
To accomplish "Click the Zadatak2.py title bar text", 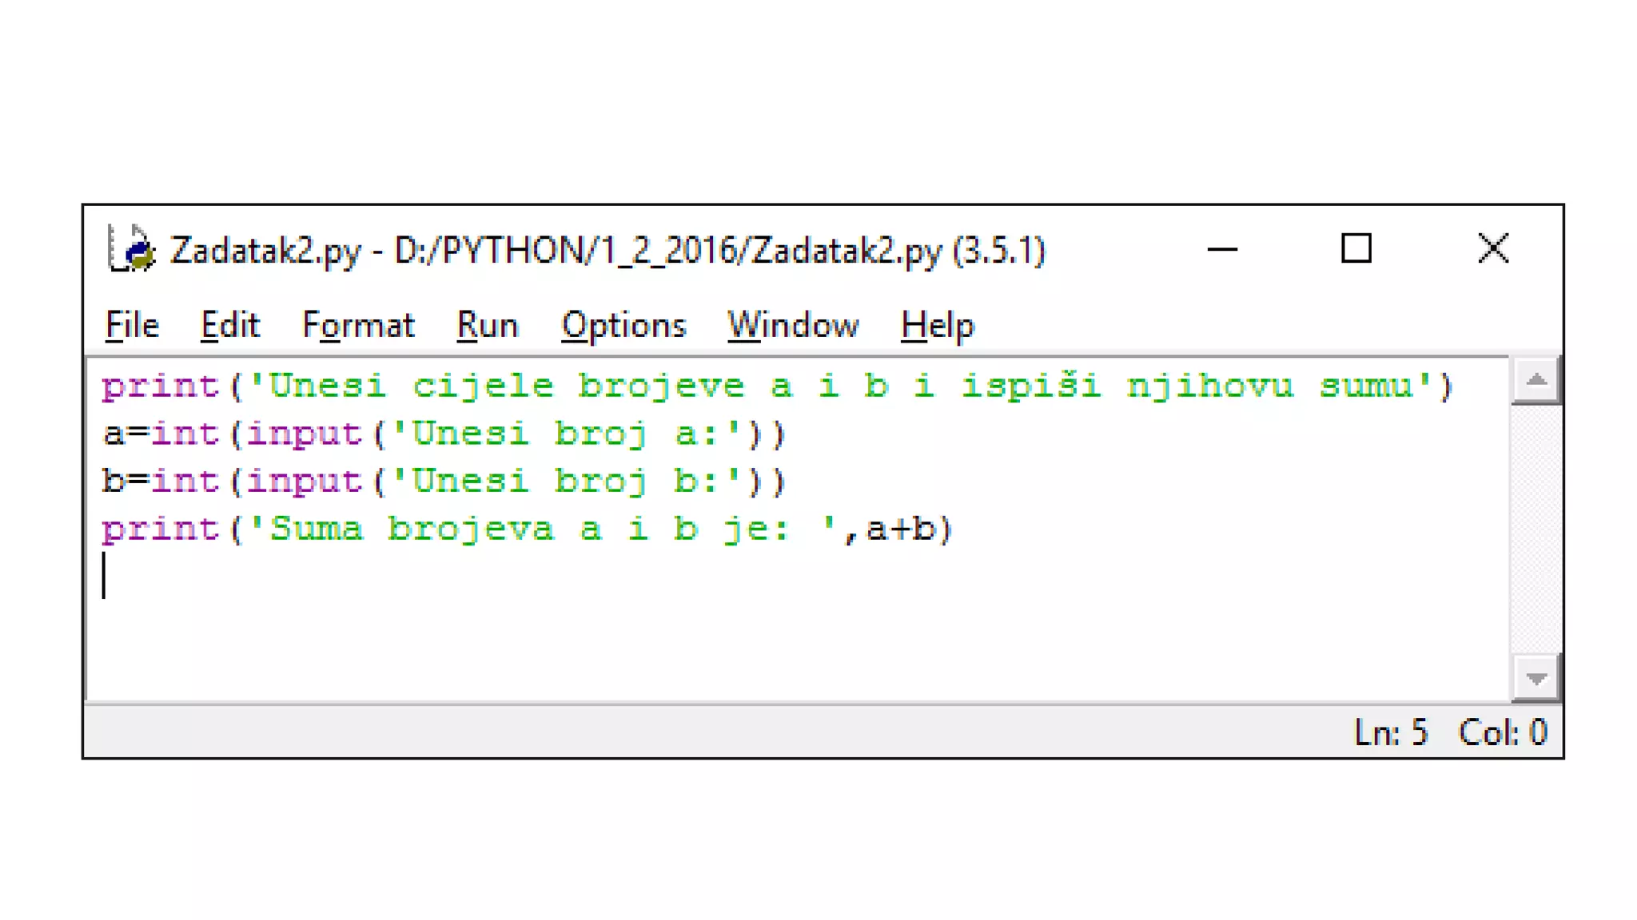I will (x=607, y=251).
